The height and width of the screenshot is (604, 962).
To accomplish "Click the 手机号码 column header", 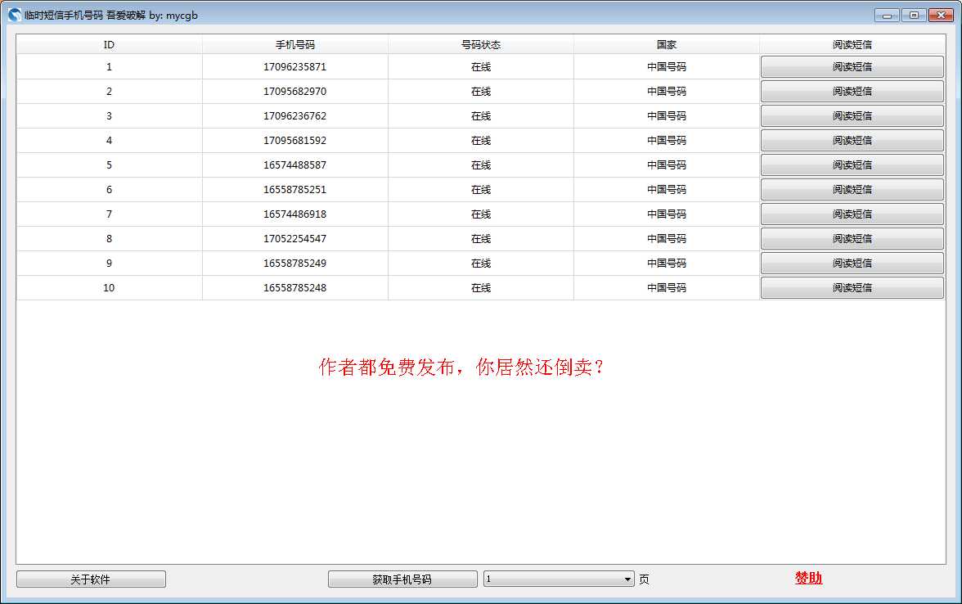I will click(295, 45).
